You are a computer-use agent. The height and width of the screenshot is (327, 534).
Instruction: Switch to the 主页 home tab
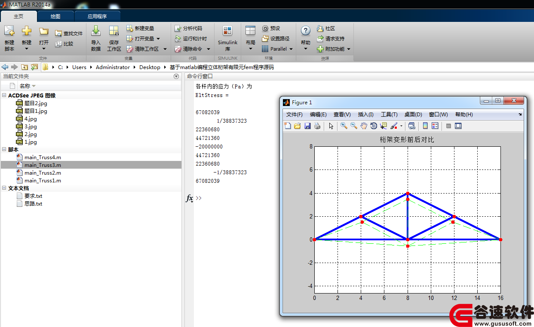pyautogui.click(x=18, y=16)
